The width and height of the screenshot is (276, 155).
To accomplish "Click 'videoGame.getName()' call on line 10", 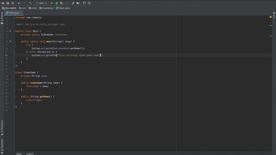I will tap(70, 48).
